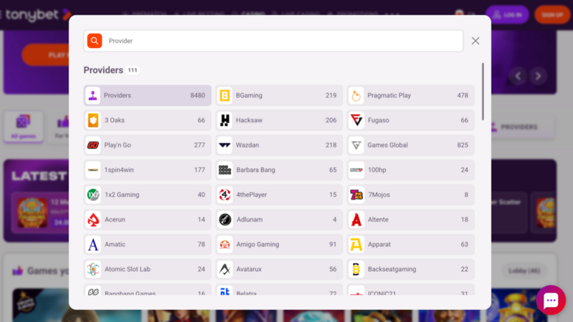573x322 pixels.
Task: Select the all Providers entry with 8480 games
Action: pos(148,96)
